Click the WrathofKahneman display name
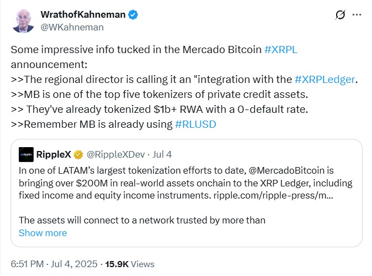The height and width of the screenshot is (276, 372). pos(83,14)
